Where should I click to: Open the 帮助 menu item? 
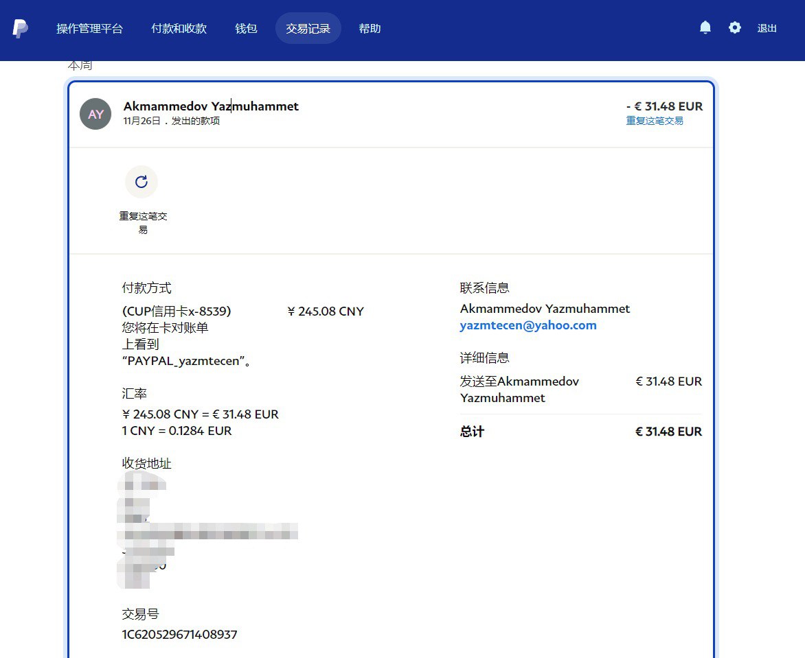click(x=370, y=29)
